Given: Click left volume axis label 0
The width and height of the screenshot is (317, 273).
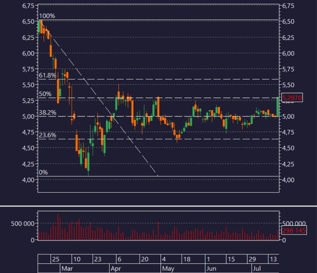Looking at the screenshot, I should coord(33,240).
